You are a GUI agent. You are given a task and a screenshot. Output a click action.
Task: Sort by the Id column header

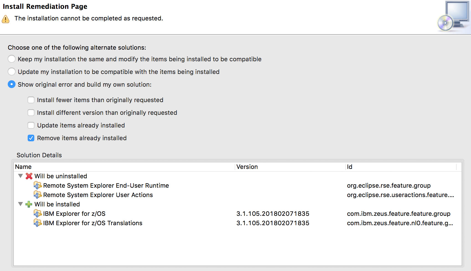[401, 167]
